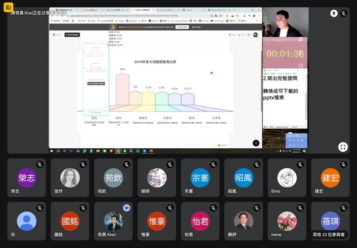
Task: Click muted mic icon on 國銘 tile
Action: pyautogui.click(x=83, y=208)
